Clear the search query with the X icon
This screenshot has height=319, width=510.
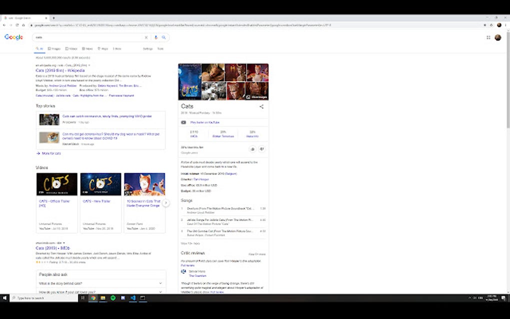pyautogui.click(x=146, y=37)
